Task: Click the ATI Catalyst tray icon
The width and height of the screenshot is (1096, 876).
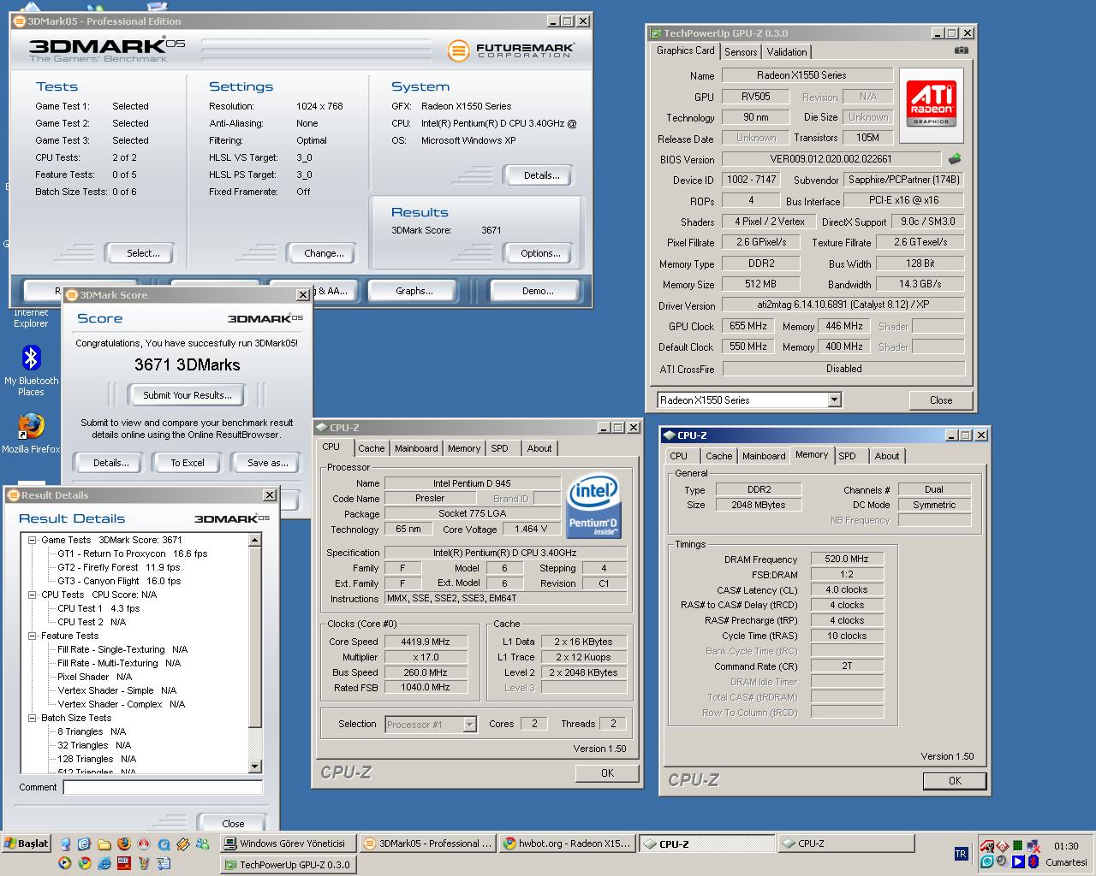Action: [x=987, y=846]
